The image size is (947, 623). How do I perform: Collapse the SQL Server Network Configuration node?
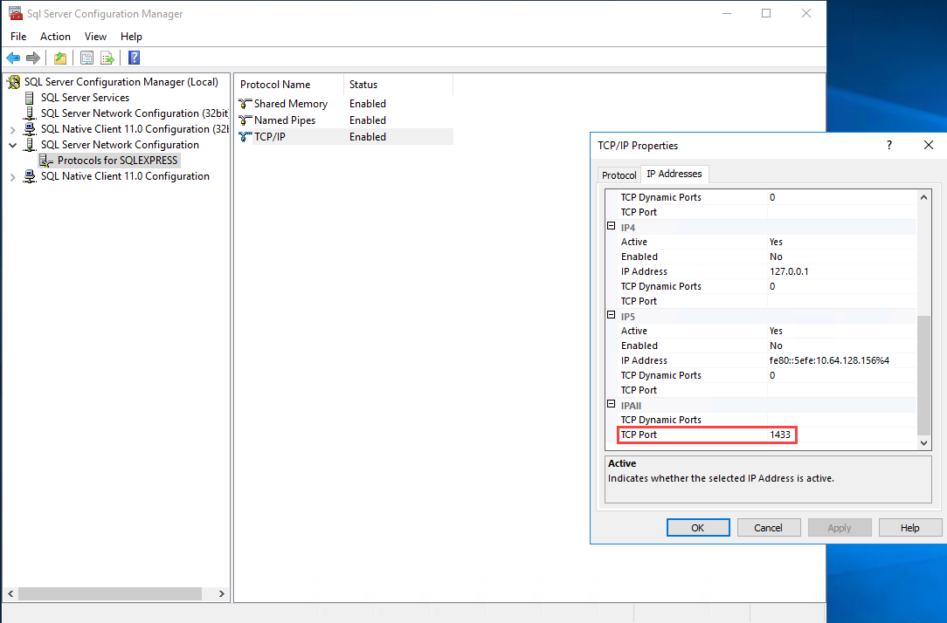coord(13,145)
